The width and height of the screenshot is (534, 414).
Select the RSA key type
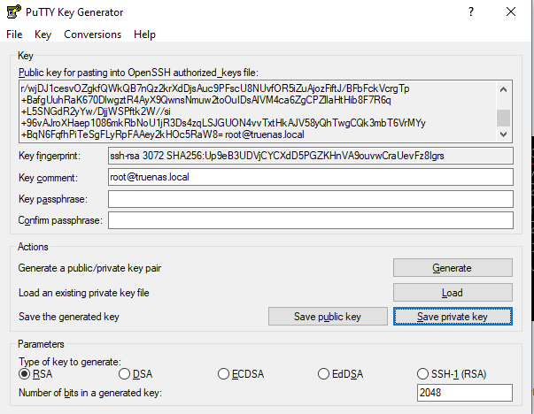(35, 374)
